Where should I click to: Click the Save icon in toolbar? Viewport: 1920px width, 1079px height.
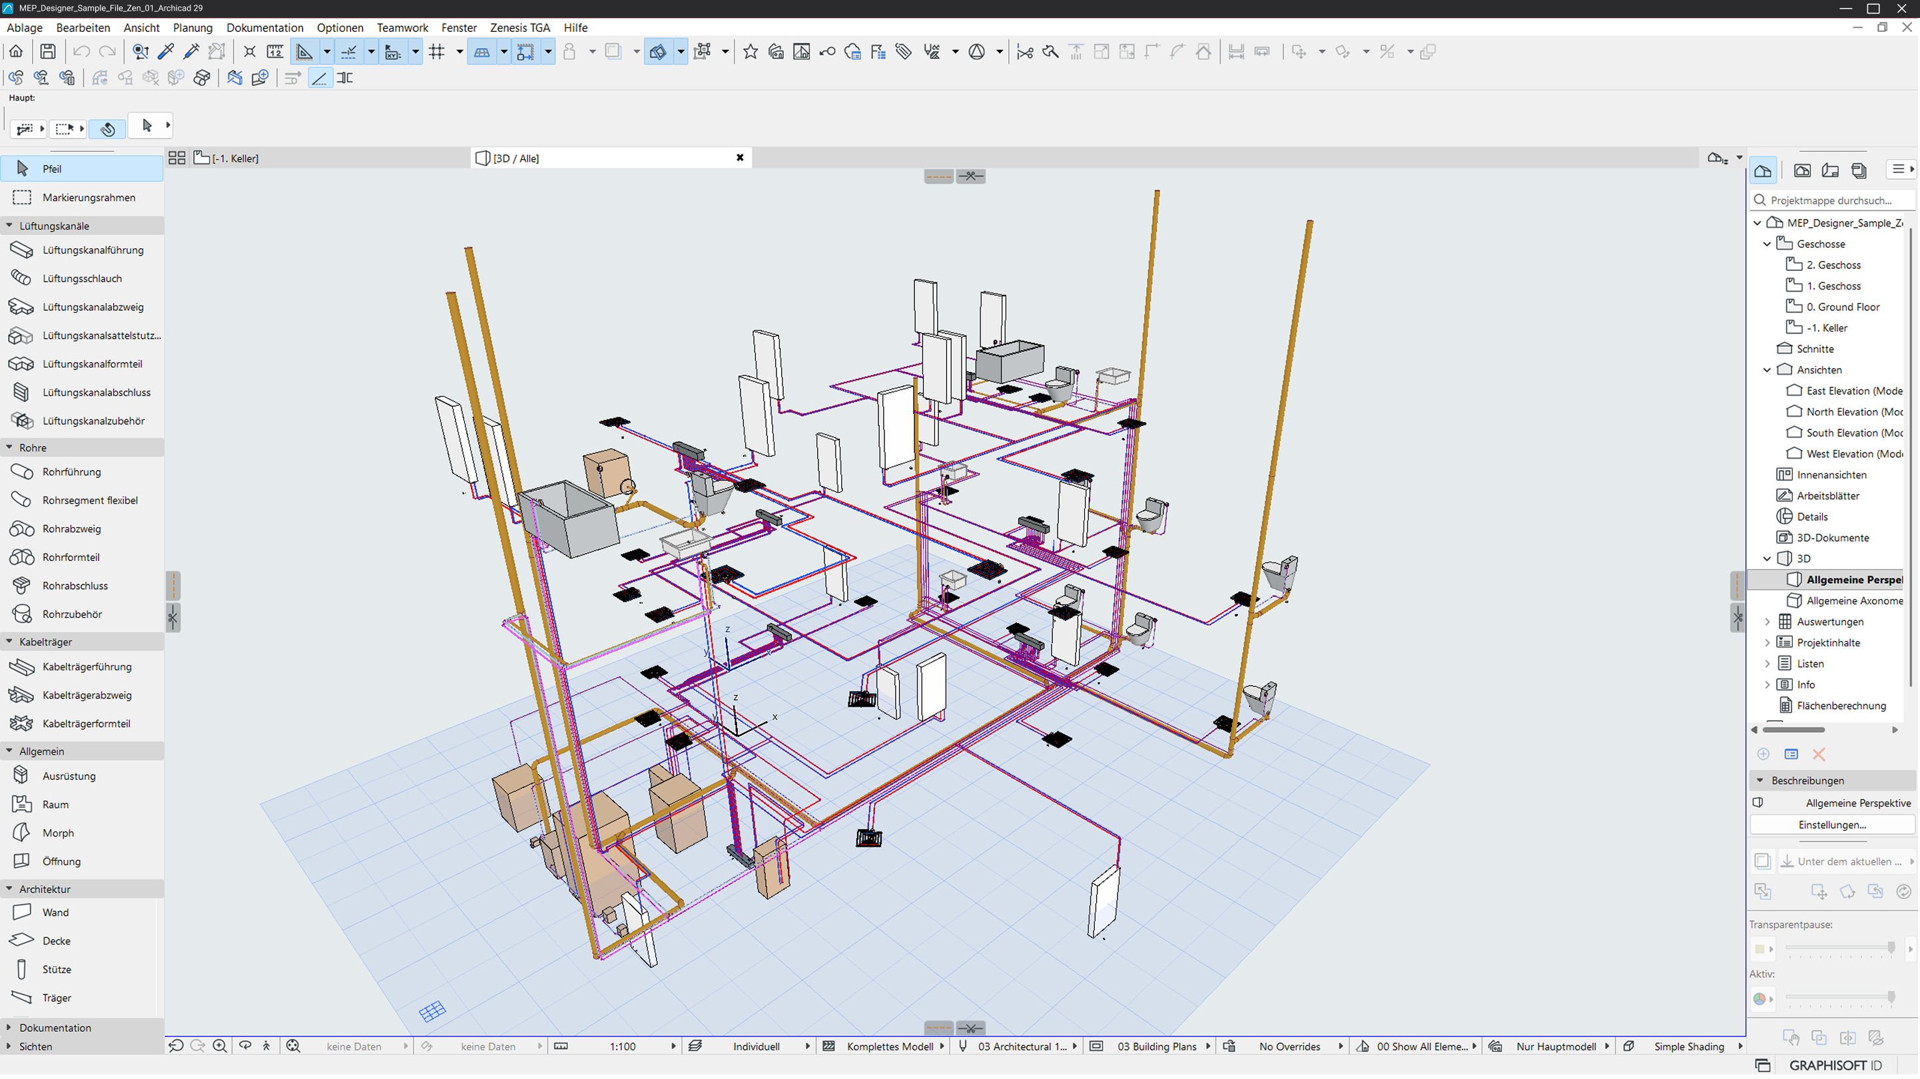pyautogui.click(x=48, y=51)
